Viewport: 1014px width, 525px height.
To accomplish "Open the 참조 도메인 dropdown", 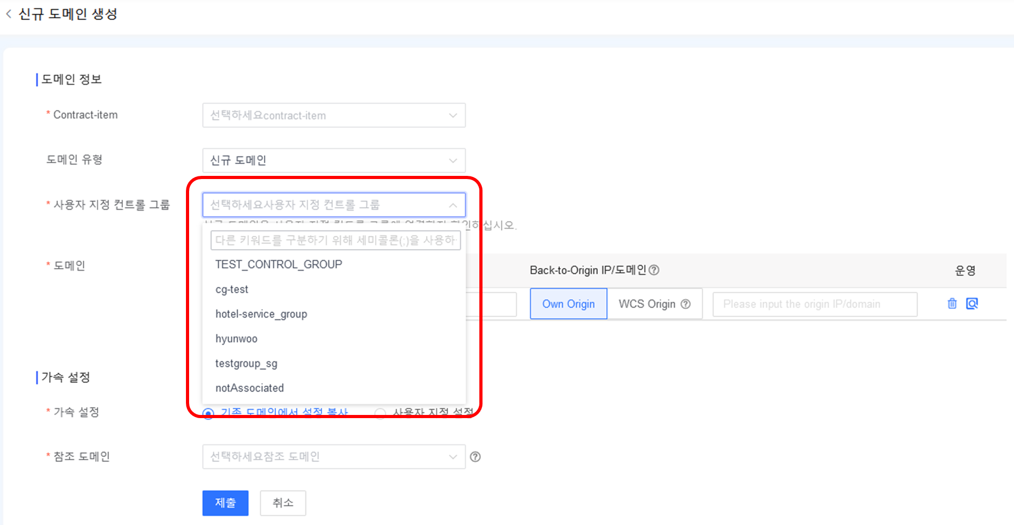I will 333,457.
